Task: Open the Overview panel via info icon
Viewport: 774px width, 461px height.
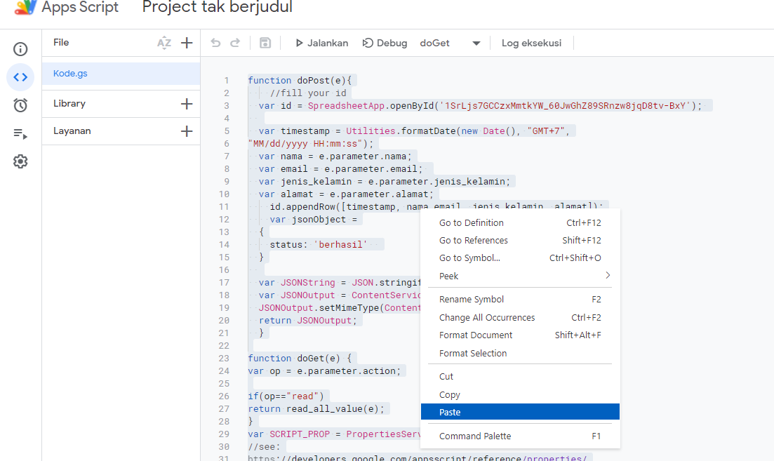Action: (x=20, y=48)
